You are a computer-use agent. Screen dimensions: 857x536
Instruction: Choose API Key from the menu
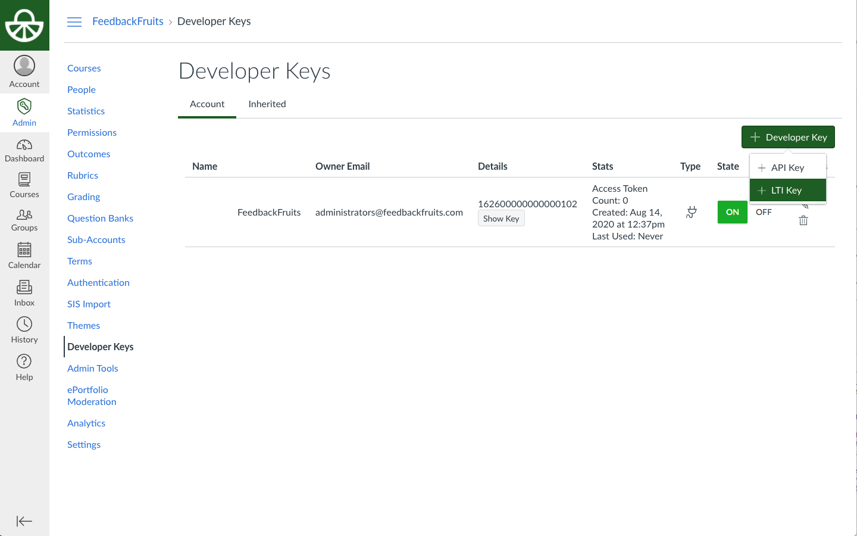pyautogui.click(x=788, y=168)
